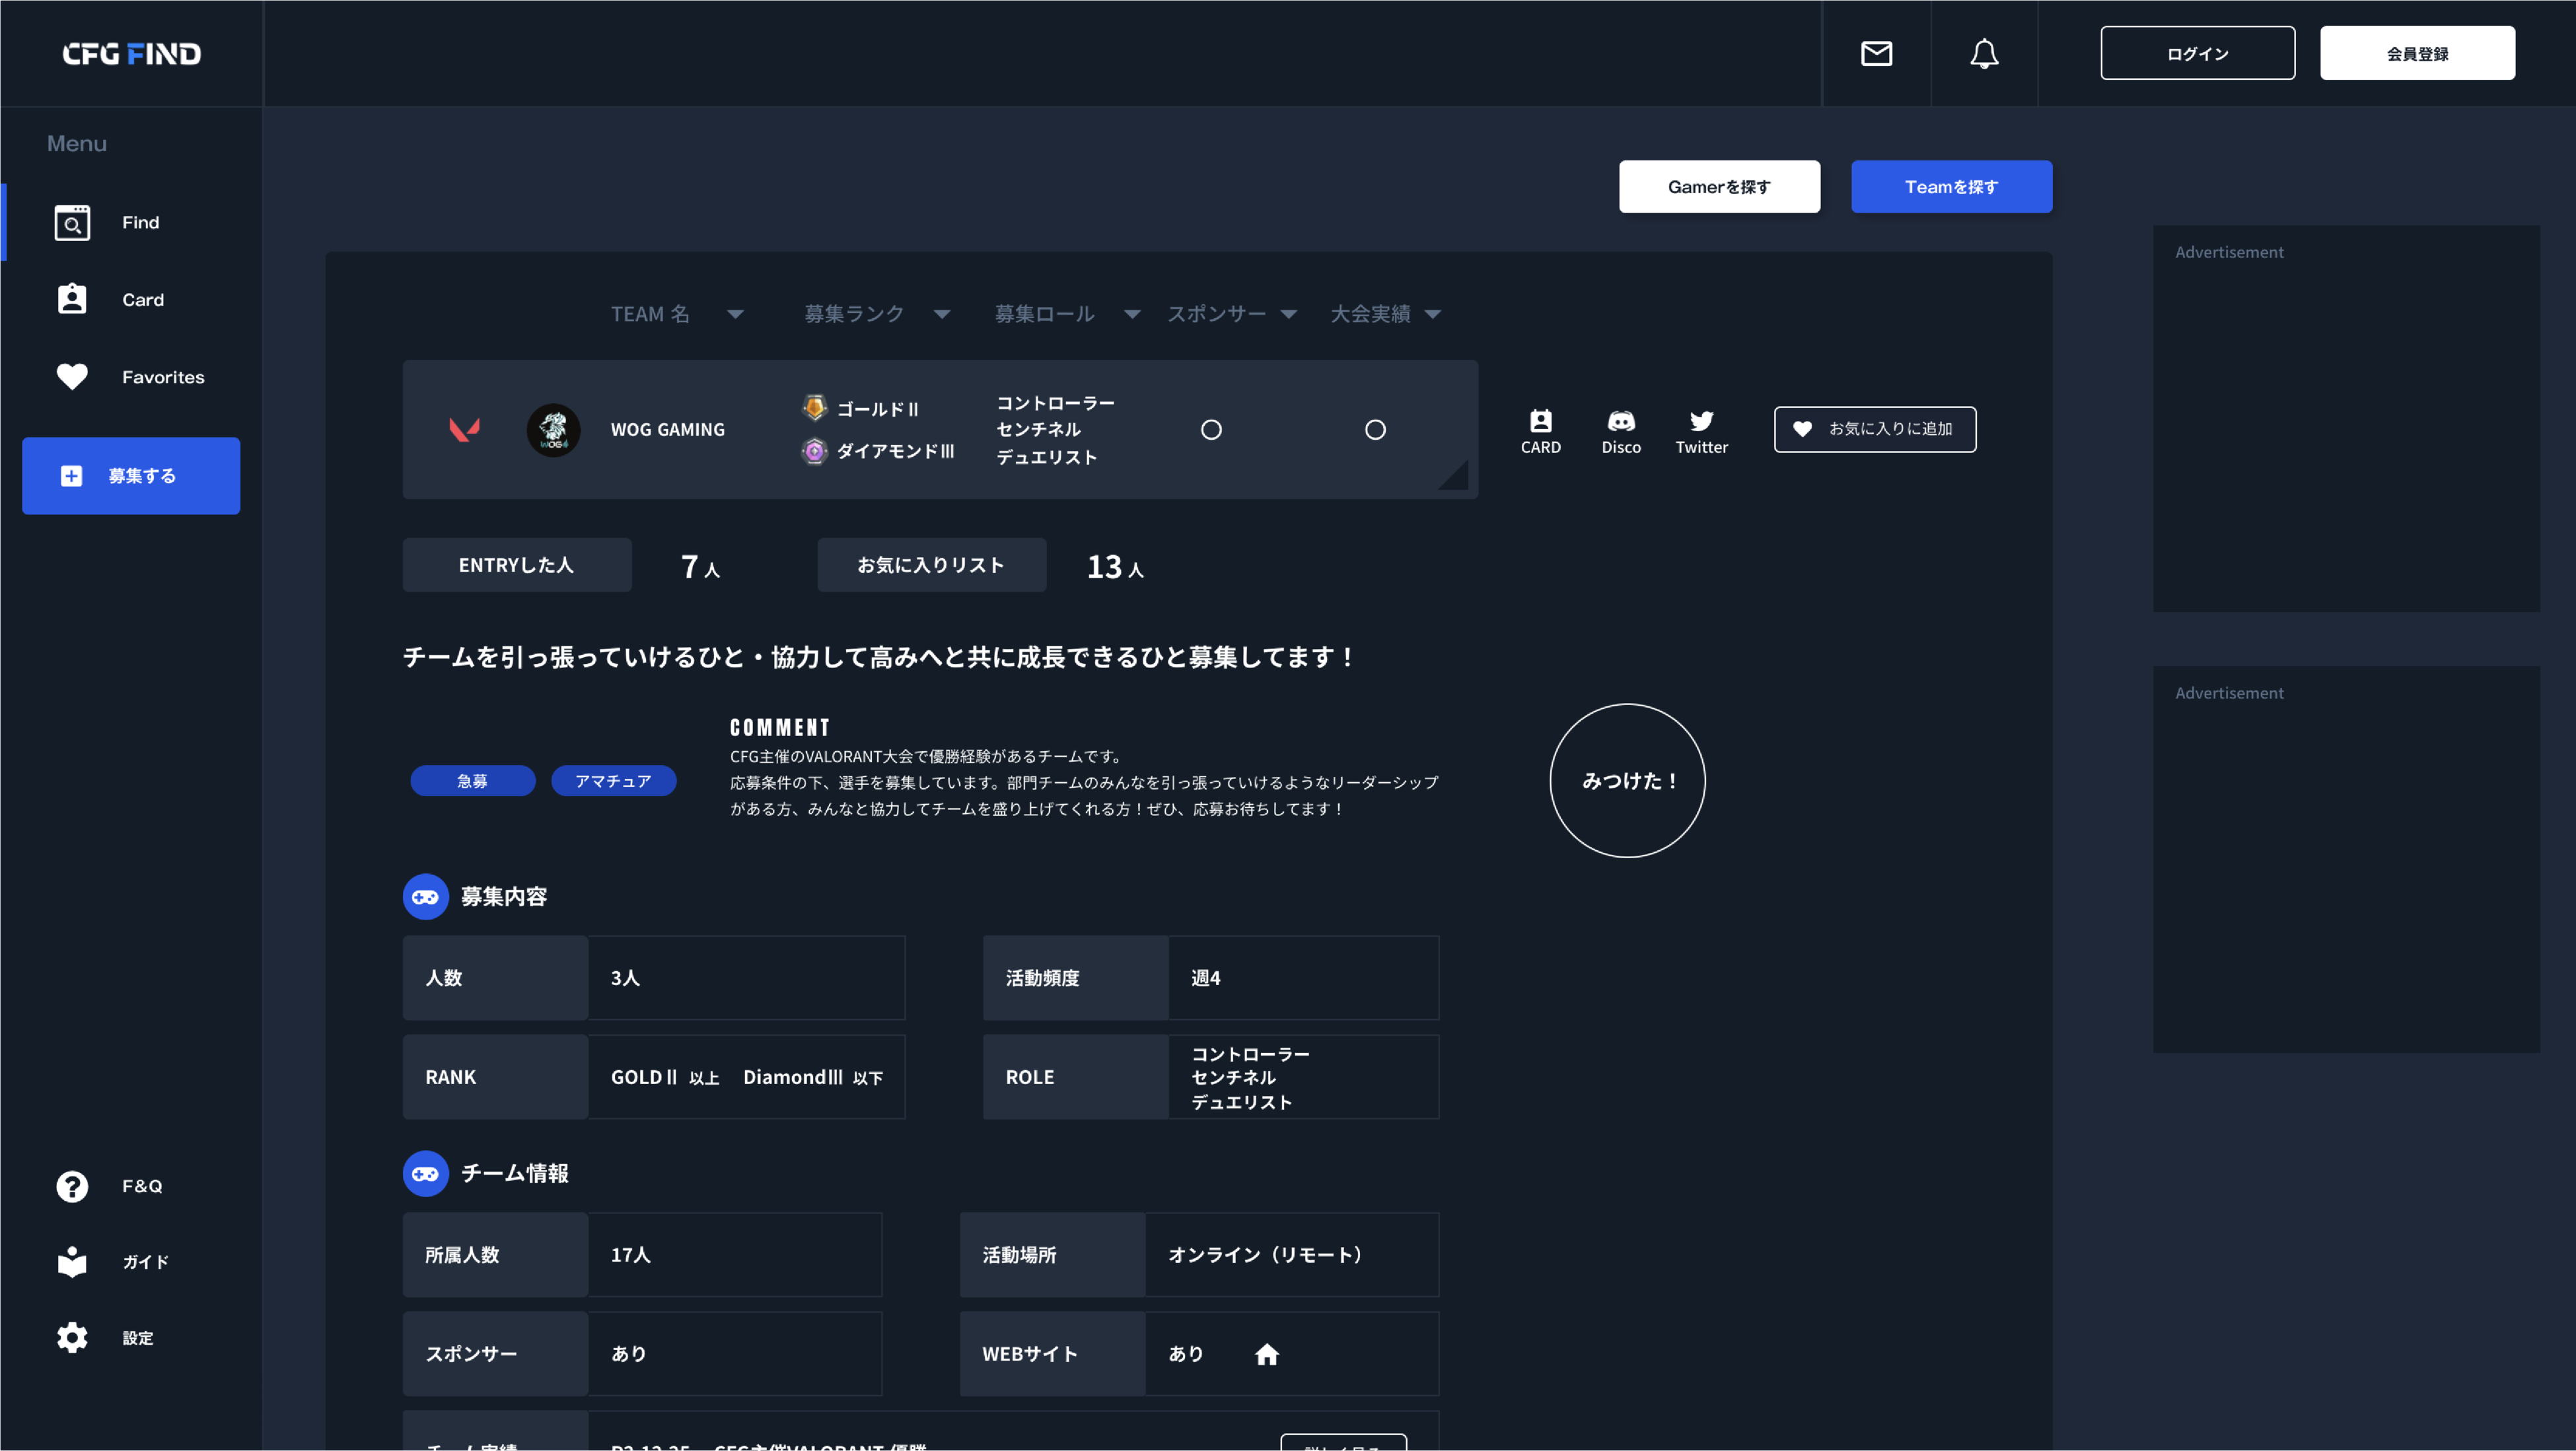Expand the 募集ランク filter dropdown
Viewport: 2576px width, 1451px height.
coord(941,314)
